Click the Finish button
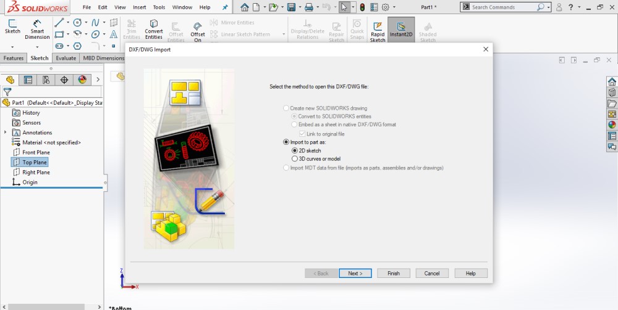Image resolution: width=618 pixels, height=310 pixels. click(393, 273)
